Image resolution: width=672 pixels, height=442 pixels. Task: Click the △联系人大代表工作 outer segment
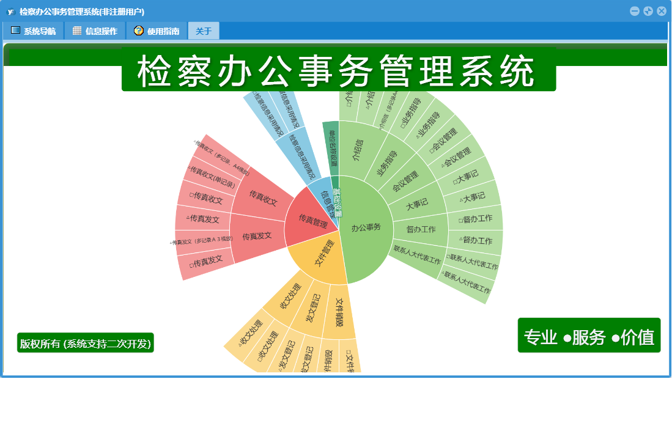(465, 282)
